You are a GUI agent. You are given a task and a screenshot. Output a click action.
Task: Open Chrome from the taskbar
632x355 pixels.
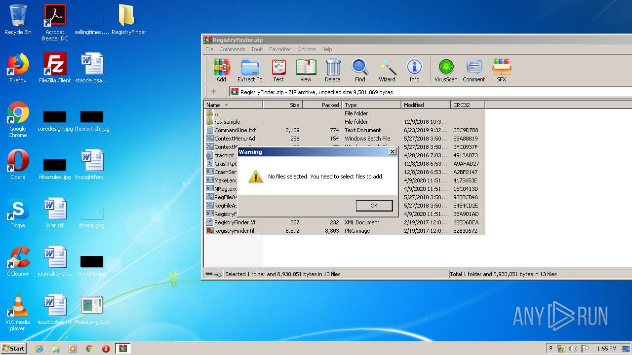coord(89,349)
